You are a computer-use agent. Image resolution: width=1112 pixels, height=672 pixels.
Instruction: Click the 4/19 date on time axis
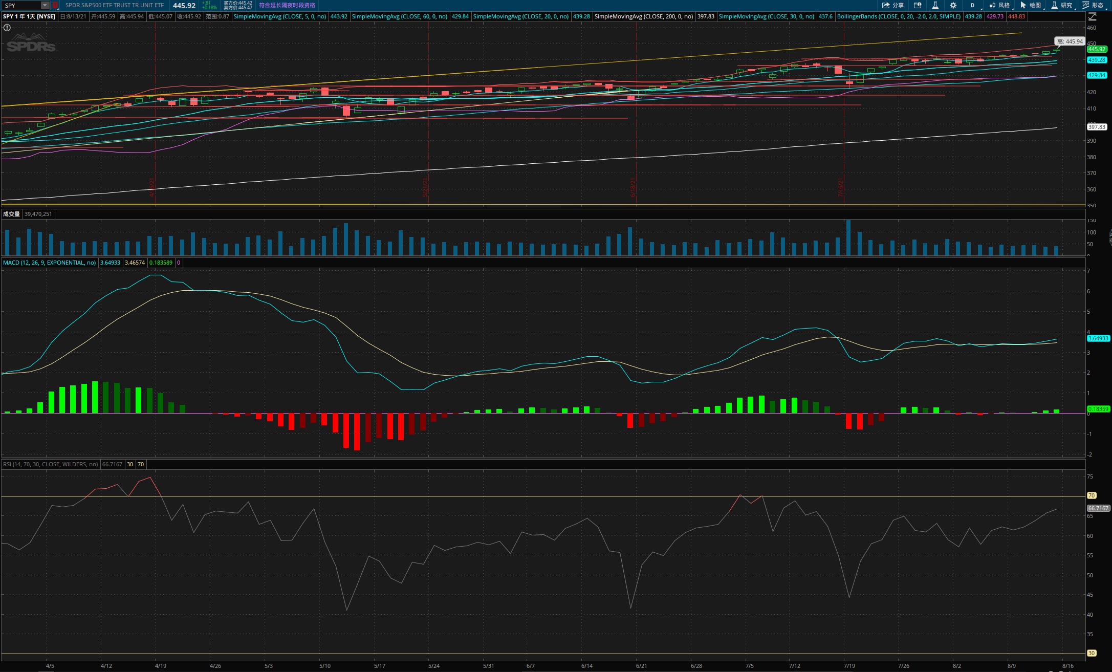(x=161, y=666)
